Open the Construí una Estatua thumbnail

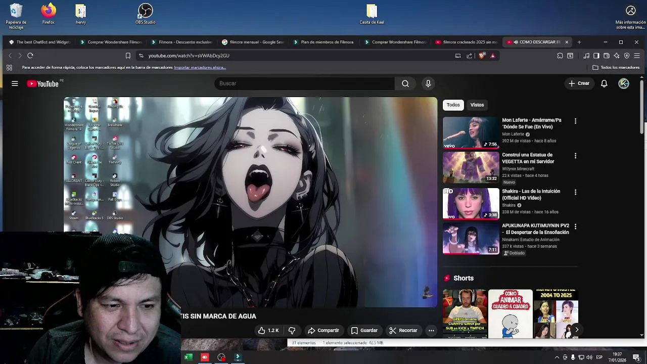(x=471, y=167)
